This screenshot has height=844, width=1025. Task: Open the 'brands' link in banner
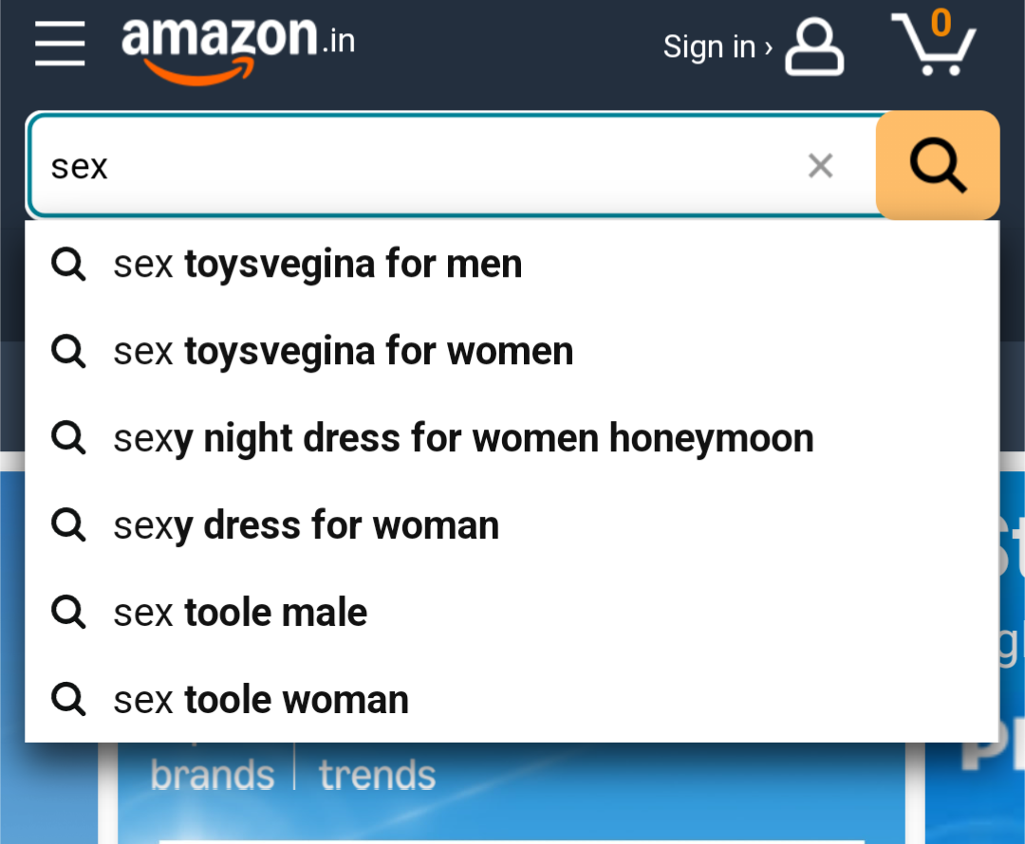click(213, 775)
